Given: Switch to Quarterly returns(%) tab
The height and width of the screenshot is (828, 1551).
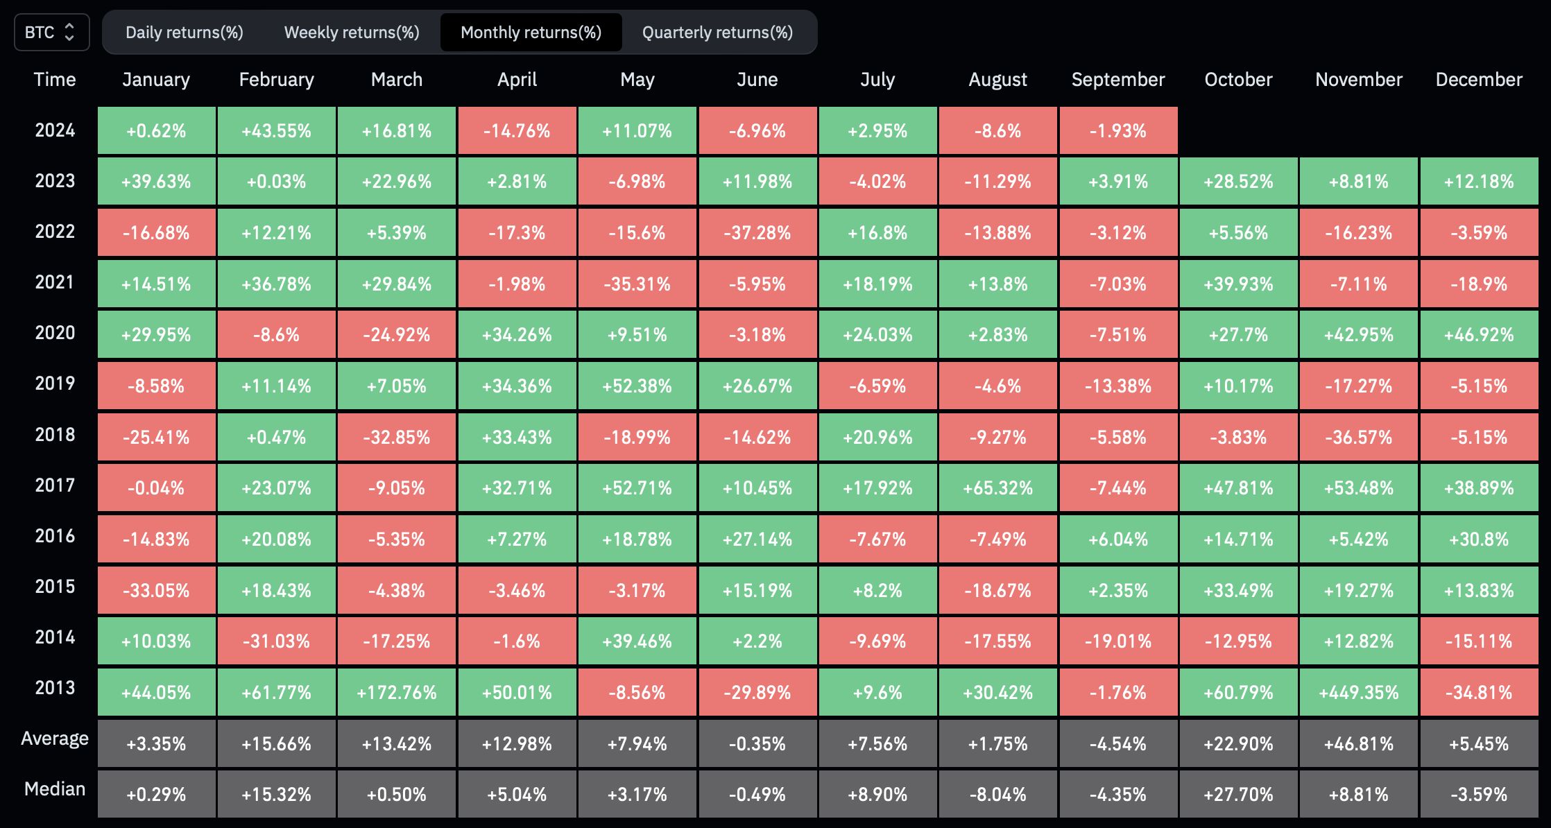Looking at the screenshot, I should coord(717,33).
